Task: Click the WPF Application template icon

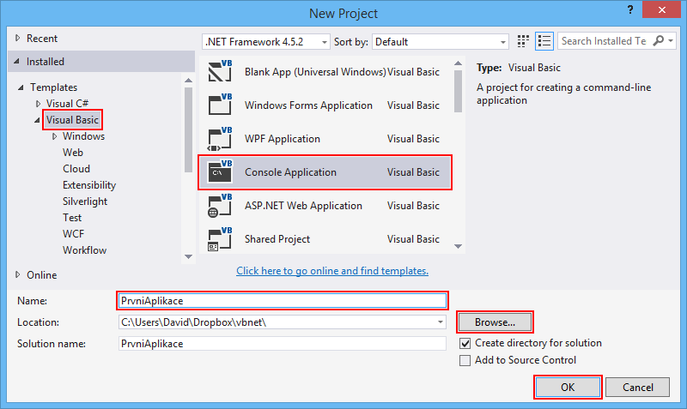Action: click(x=220, y=139)
